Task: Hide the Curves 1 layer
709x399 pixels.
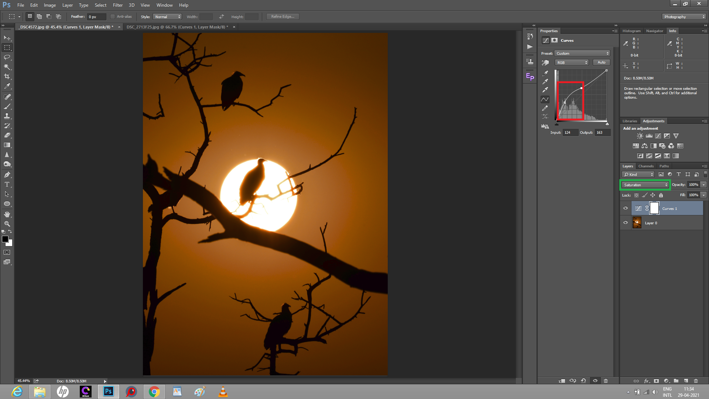Action: 626,208
